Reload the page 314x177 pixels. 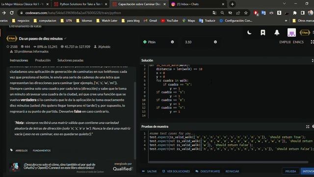coord(12,13)
